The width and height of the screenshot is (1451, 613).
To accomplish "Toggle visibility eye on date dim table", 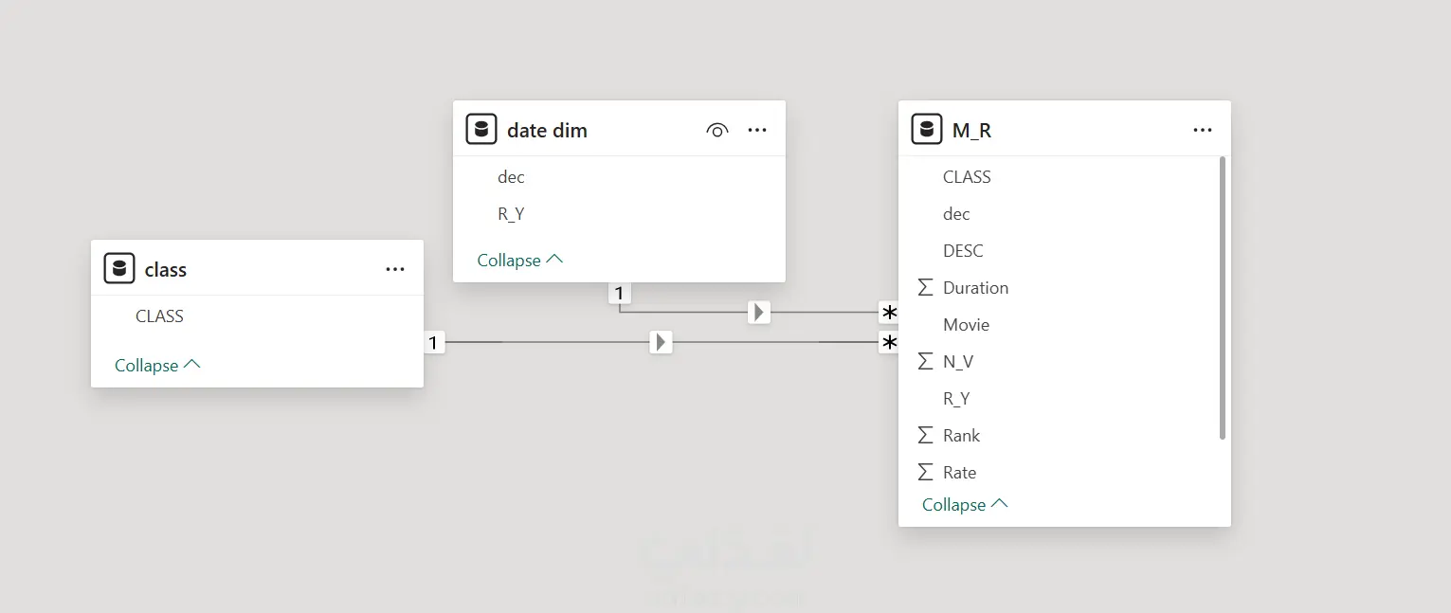I will pyautogui.click(x=717, y=130).
